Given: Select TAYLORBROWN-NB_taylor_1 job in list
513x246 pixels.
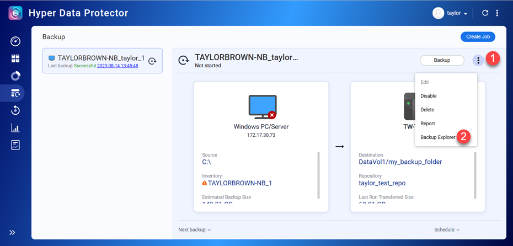Looking at the screenshot, I should pos(103,61).
